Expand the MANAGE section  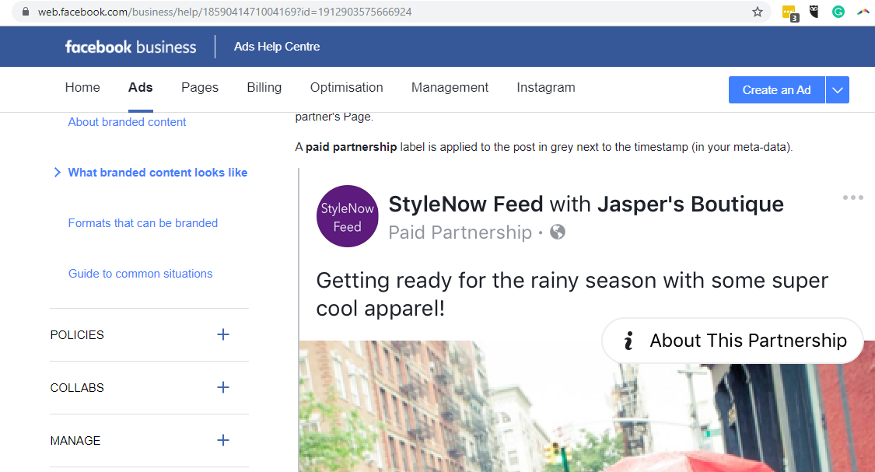click(223, 440)
